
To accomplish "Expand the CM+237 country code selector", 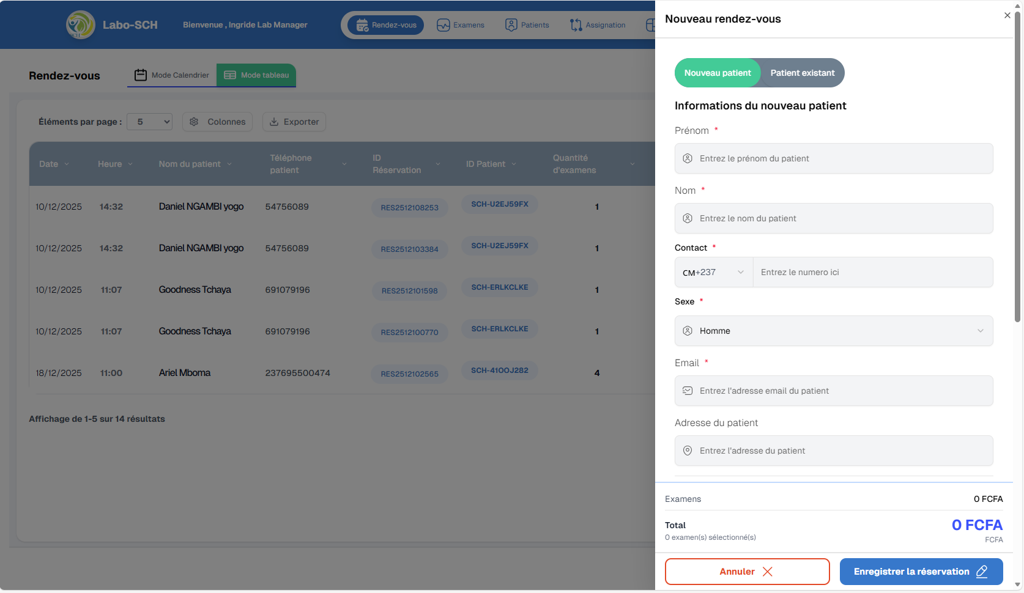I will pos(713,272).
